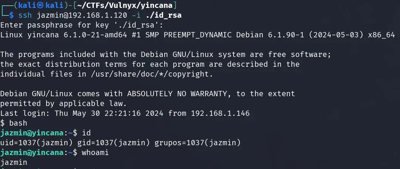Screen dimensions: 400x169
Task: Click the jazmin whoami output line
Action: (x=14, y=162)
